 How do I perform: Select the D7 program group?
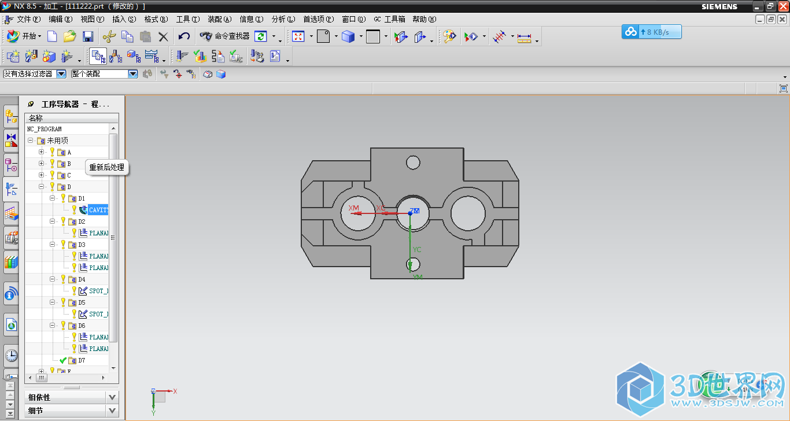click(82, 360)
